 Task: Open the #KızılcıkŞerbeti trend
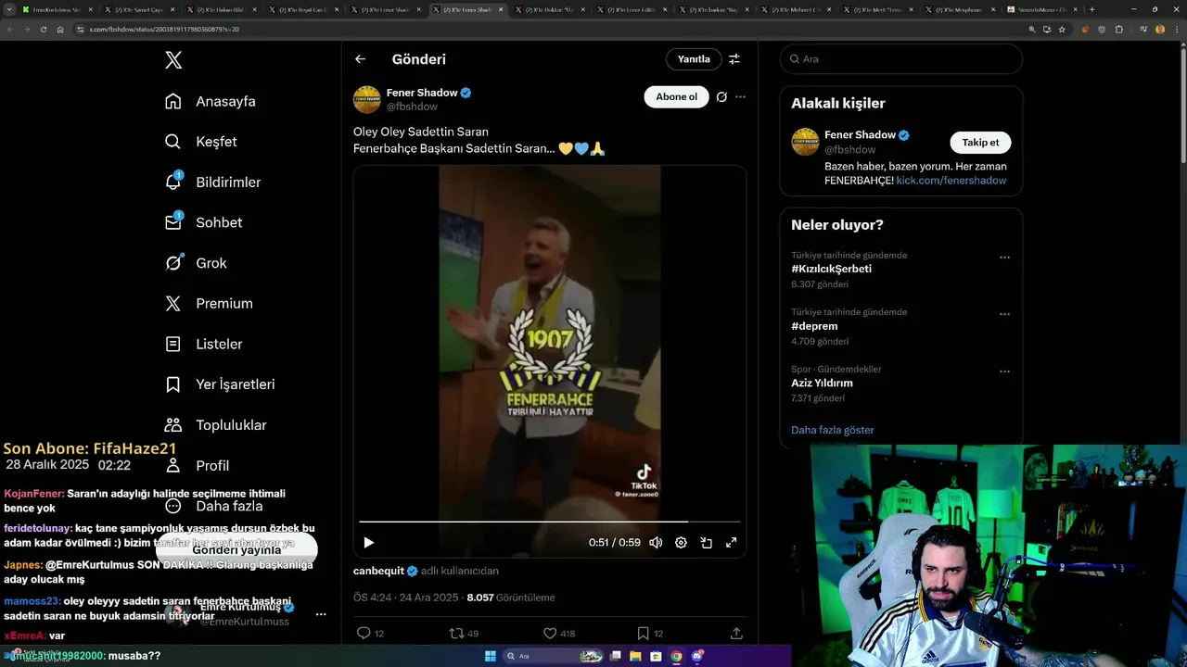[832, 269]
